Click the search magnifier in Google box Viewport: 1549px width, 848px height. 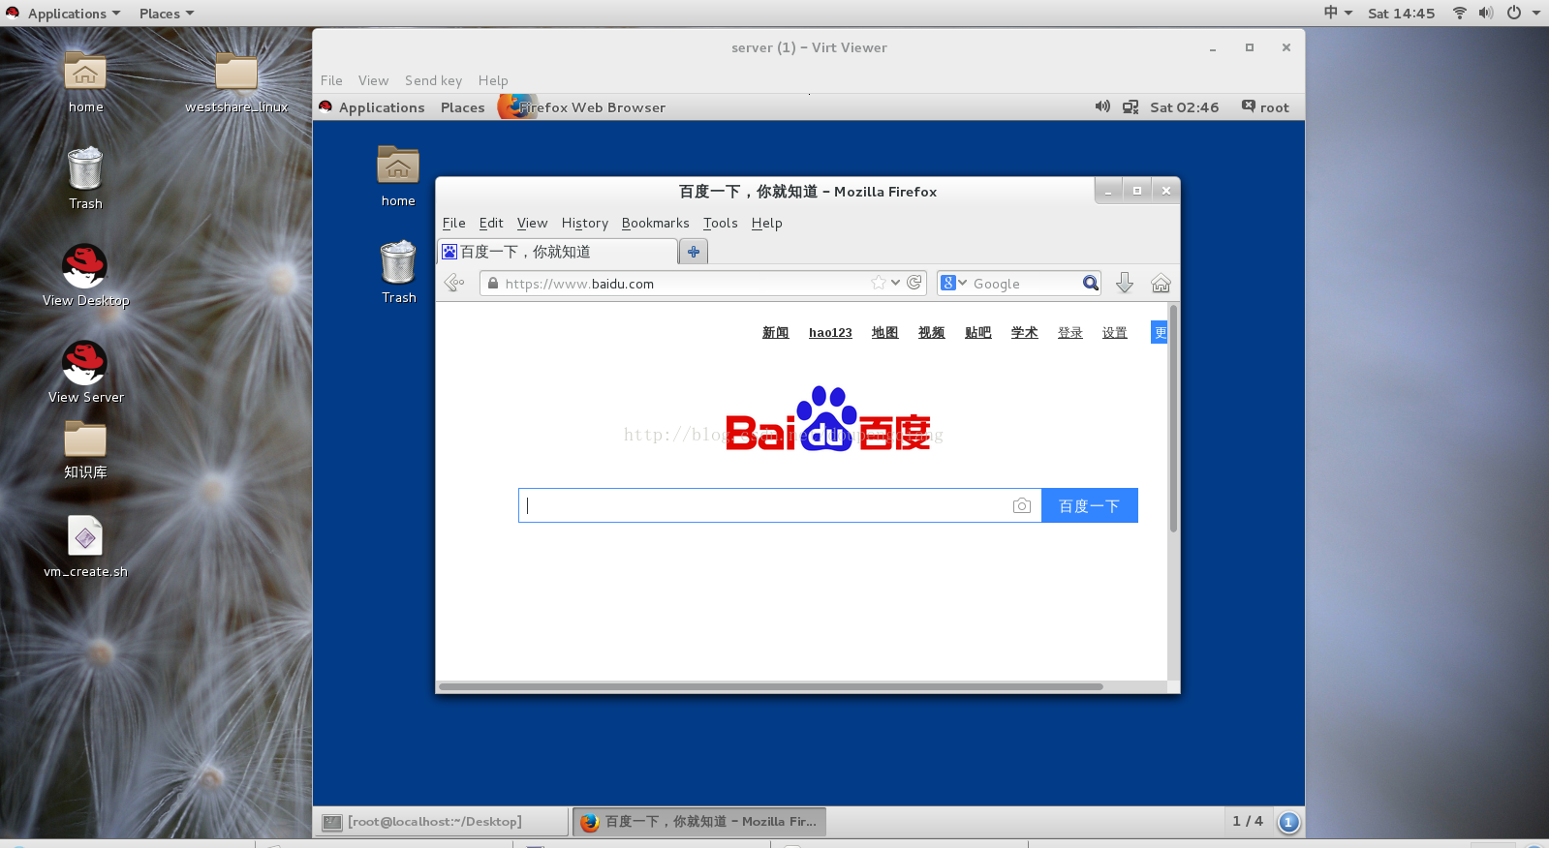pos(1090,283)
